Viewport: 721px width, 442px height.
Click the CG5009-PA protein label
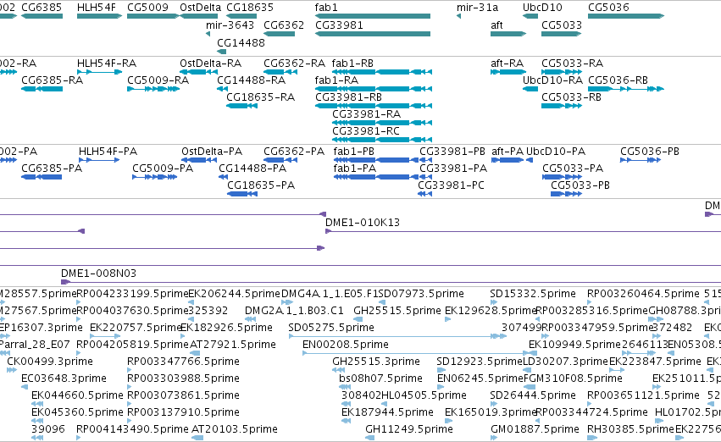(163, 169)
